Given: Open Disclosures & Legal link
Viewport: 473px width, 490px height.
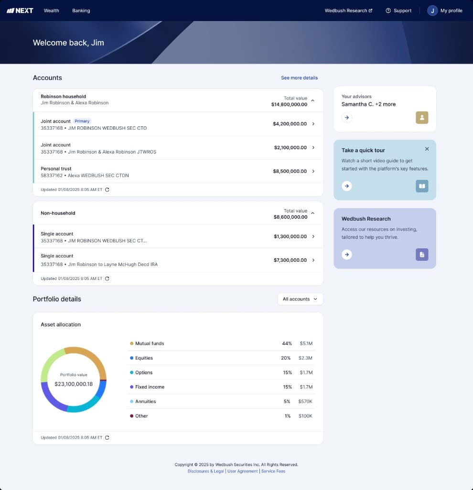Looking at the screenshot, I should pyautogui.click(x=205, y=471).
